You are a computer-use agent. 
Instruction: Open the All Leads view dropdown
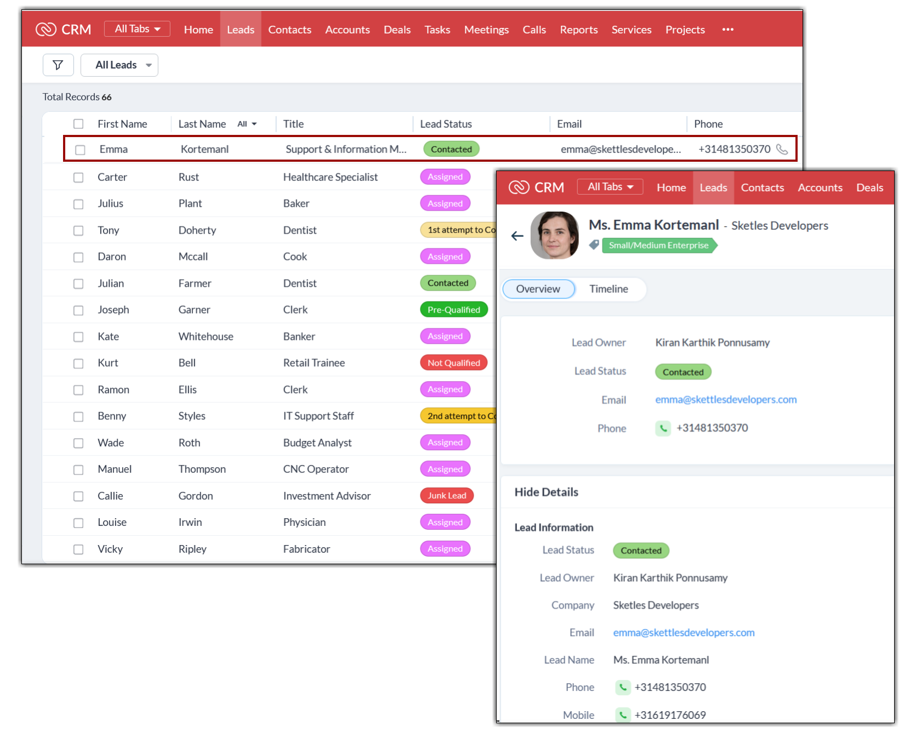point(120,65)
